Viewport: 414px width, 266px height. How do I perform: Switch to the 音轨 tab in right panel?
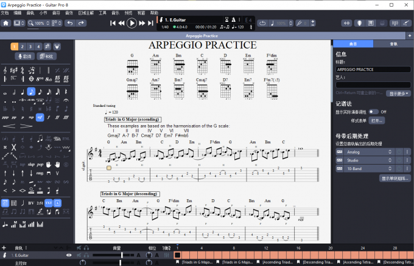pyautogui.click(x=393, y=44)
